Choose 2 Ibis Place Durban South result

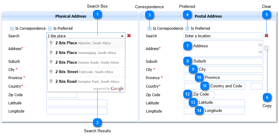[87, 62]
